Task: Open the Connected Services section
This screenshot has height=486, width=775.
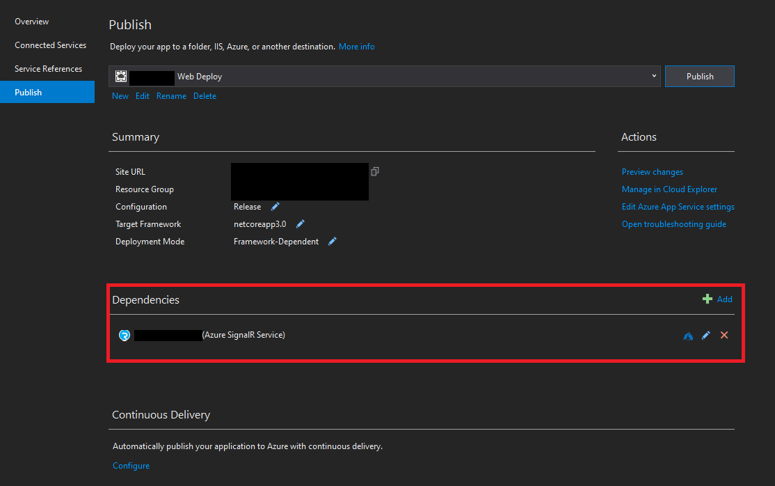Action: pyautogui.click(x=50, y=45)
